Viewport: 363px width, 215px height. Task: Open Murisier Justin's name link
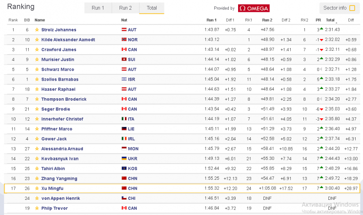coord(58,60)
